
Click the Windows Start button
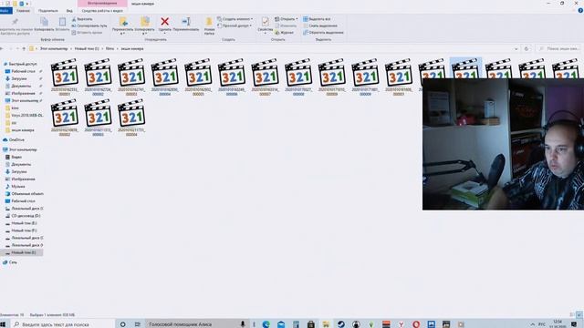[3, 324]
